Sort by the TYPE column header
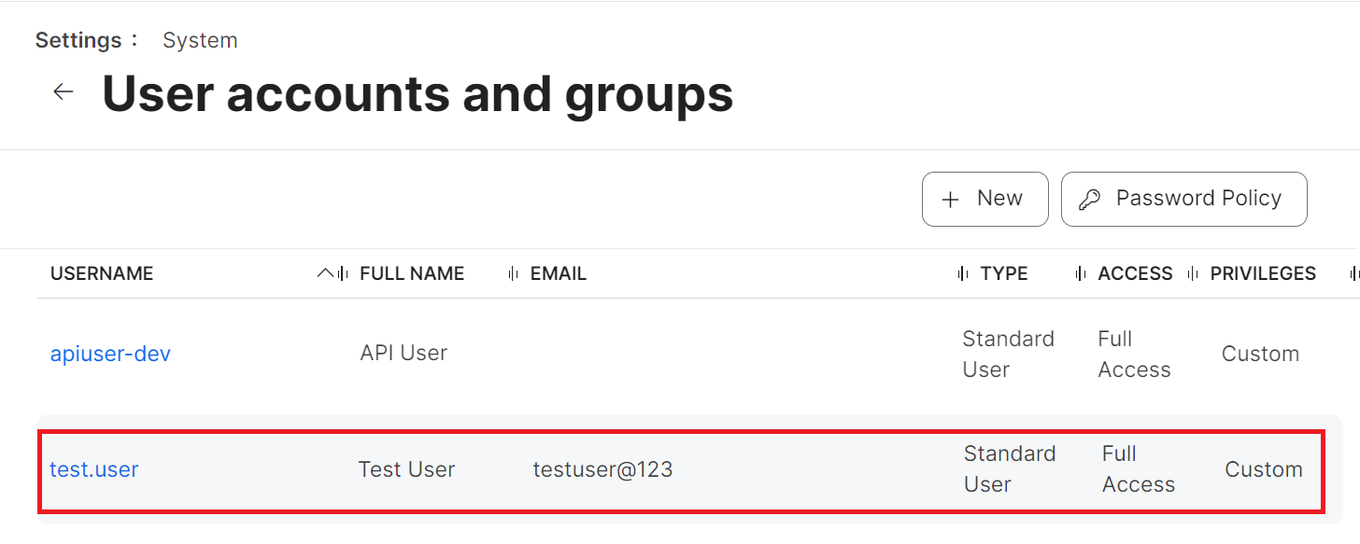This screenshot has height=544, width=1360. (1004, 273)
